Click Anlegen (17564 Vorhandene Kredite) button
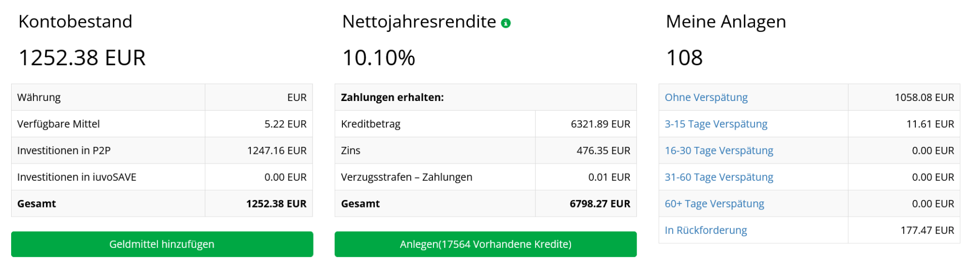The height and width of the screenshot is (258, 971). (x=485, y=244)
